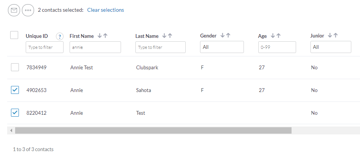The width and height of the screenshot is (360, 156).
Task: Uncheck the Annie Sahota row checkbox
Action: click(x=15, y=90)
